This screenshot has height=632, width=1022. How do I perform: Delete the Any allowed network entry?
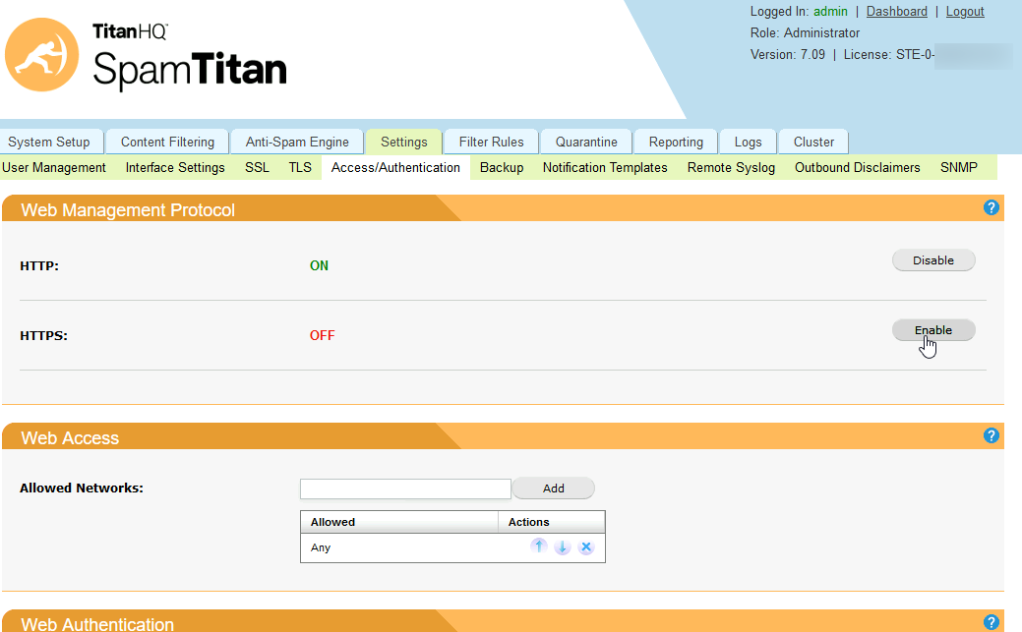[x=586, y=546]
